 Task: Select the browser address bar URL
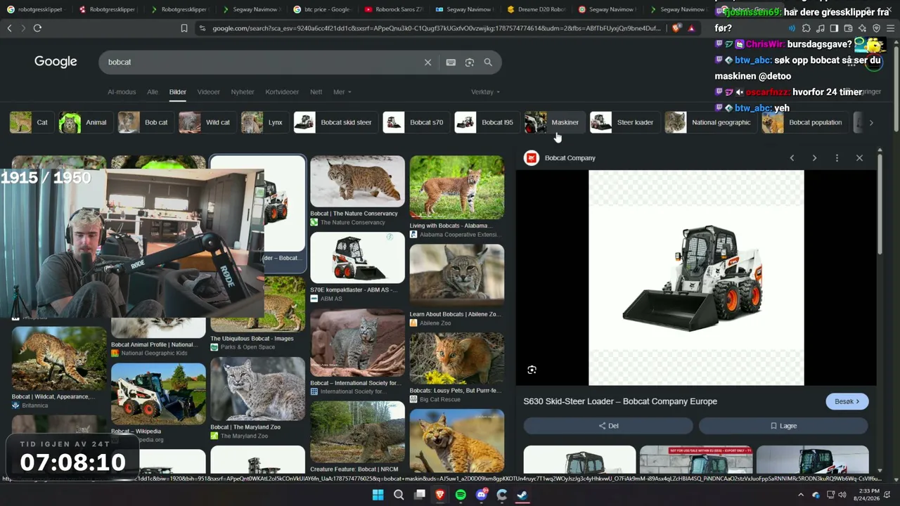point(437,28)
